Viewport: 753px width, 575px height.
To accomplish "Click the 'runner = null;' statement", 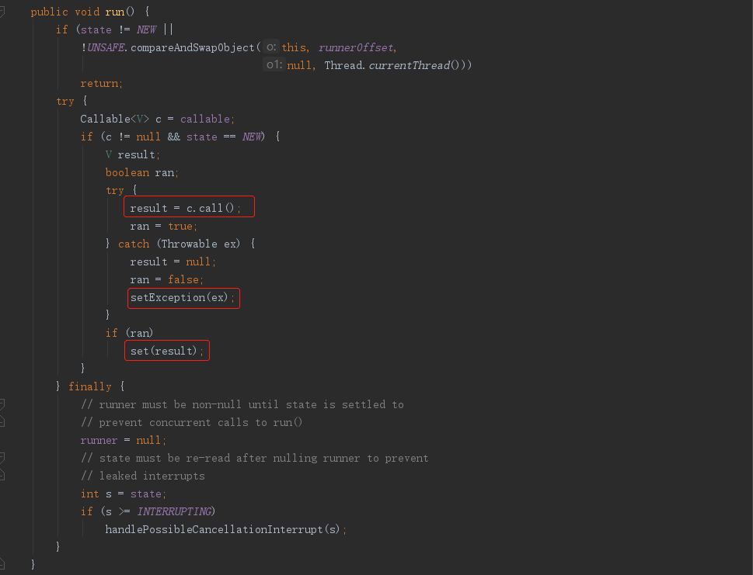I will (123, 440).
